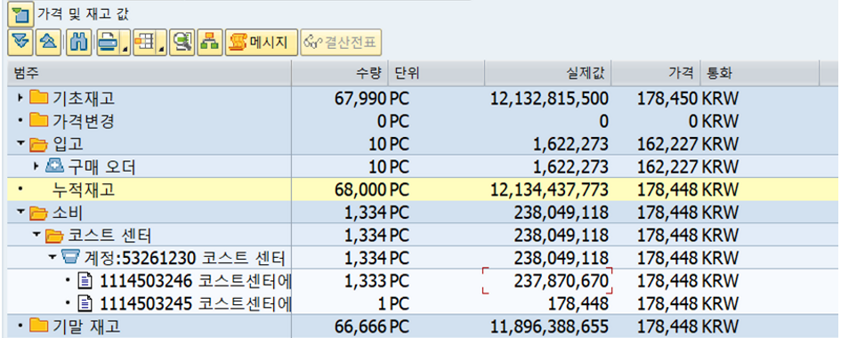Image resolution: width=841 pixels, height=338 pixels.
Task: Collapse the 코스트 센터 folder node
Action: click(36, 235)
